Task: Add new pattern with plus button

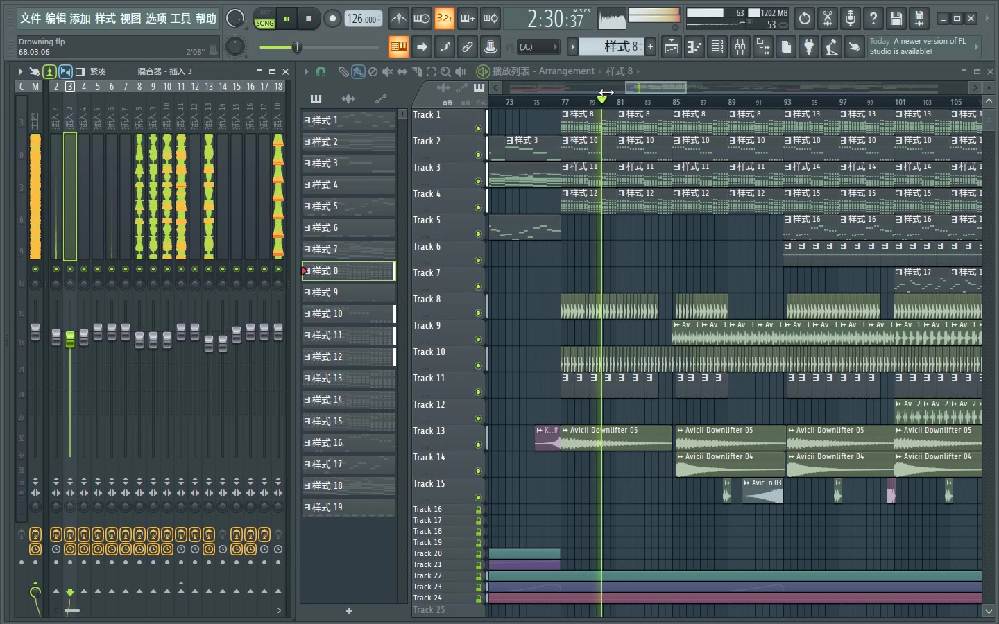Action: coord(650,47)
